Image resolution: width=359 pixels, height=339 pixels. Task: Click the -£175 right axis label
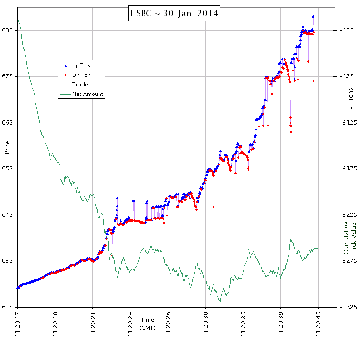point(348,169)
